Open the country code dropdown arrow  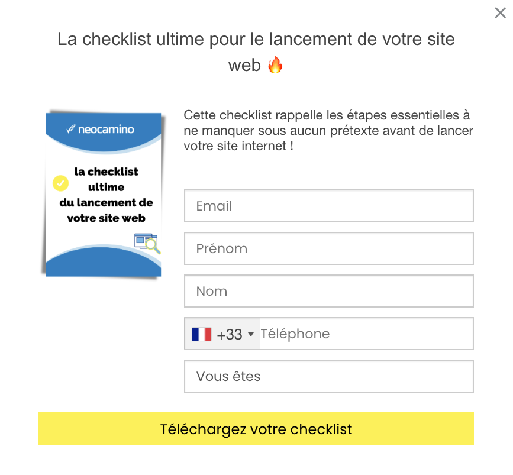pos(251,334)
